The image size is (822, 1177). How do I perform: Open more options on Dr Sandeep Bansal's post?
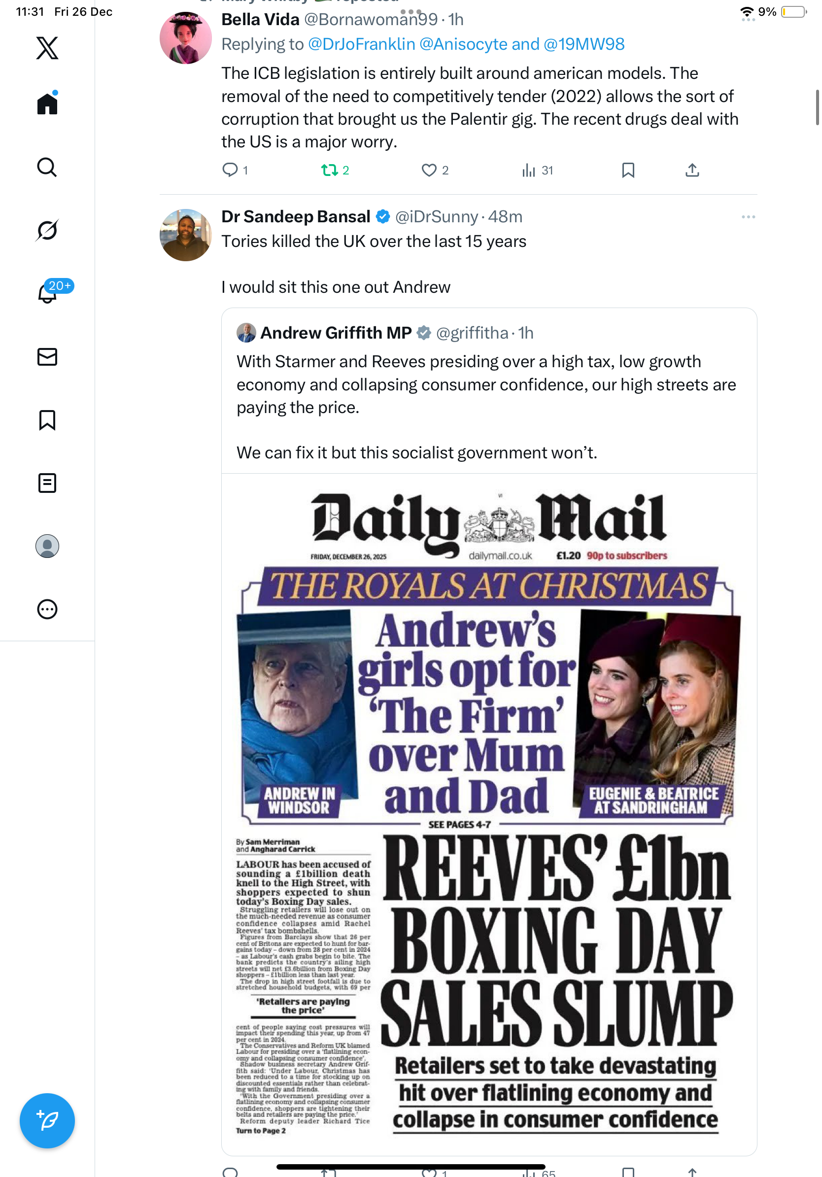(x=748, y=217)
